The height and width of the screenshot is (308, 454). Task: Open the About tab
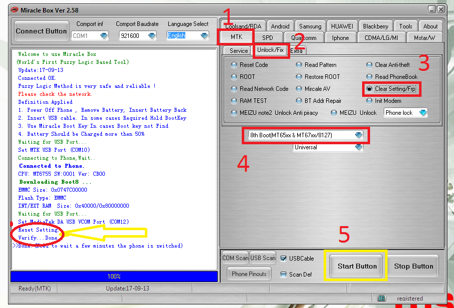click(x=431, y=26)
